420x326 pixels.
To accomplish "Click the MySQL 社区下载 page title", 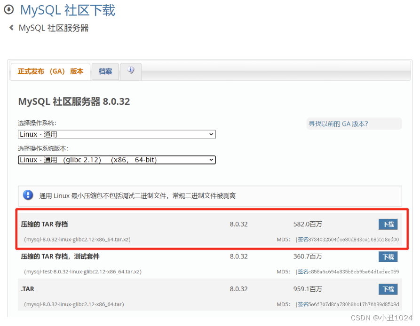I will [x=67, y=10].
